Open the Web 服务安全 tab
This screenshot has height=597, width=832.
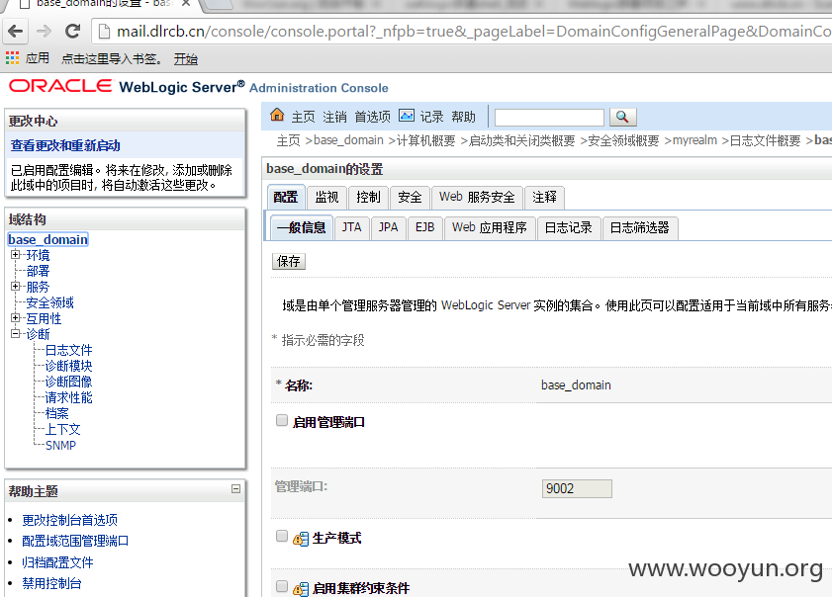(477, 198)
